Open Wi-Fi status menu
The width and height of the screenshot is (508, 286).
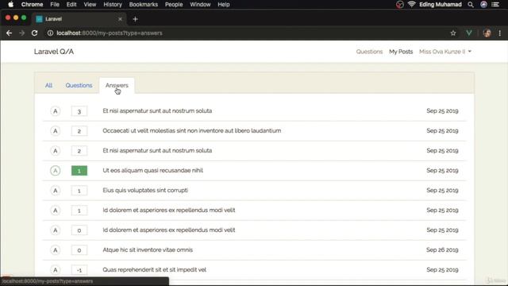(x=411, y=5)
